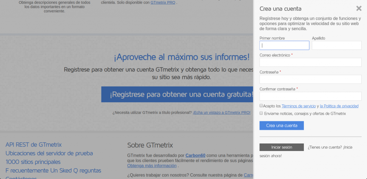Close the Crea una cuenta panel
This screenshot has width=367, height=179.
pyautogui.click(x=359, y=9)
